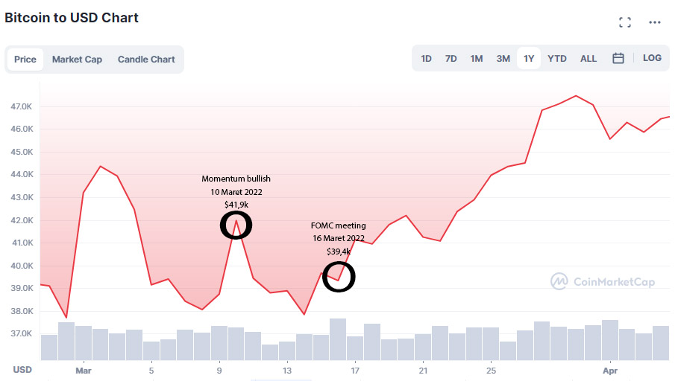Switch to the Market Cap tab

coord(77,60)
